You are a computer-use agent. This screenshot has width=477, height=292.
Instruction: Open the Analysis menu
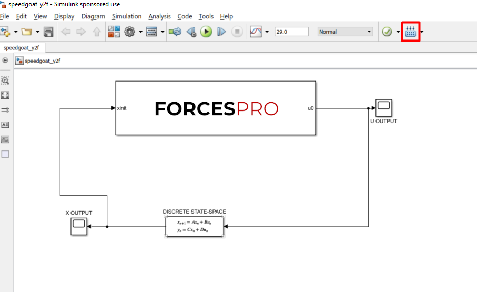(159, 16)
